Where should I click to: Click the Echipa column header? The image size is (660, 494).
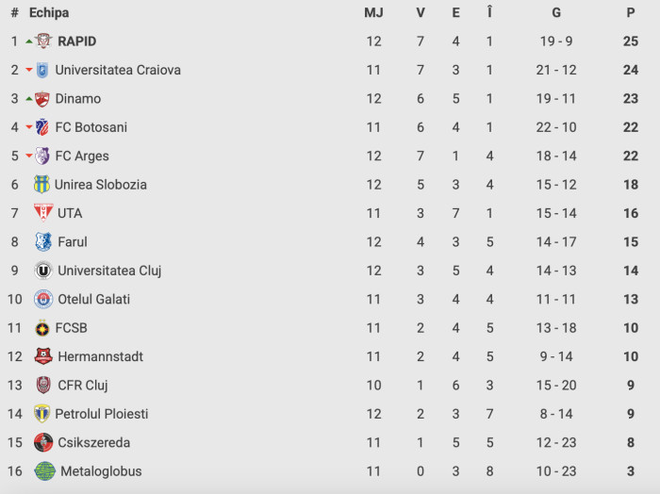point(49,13)
